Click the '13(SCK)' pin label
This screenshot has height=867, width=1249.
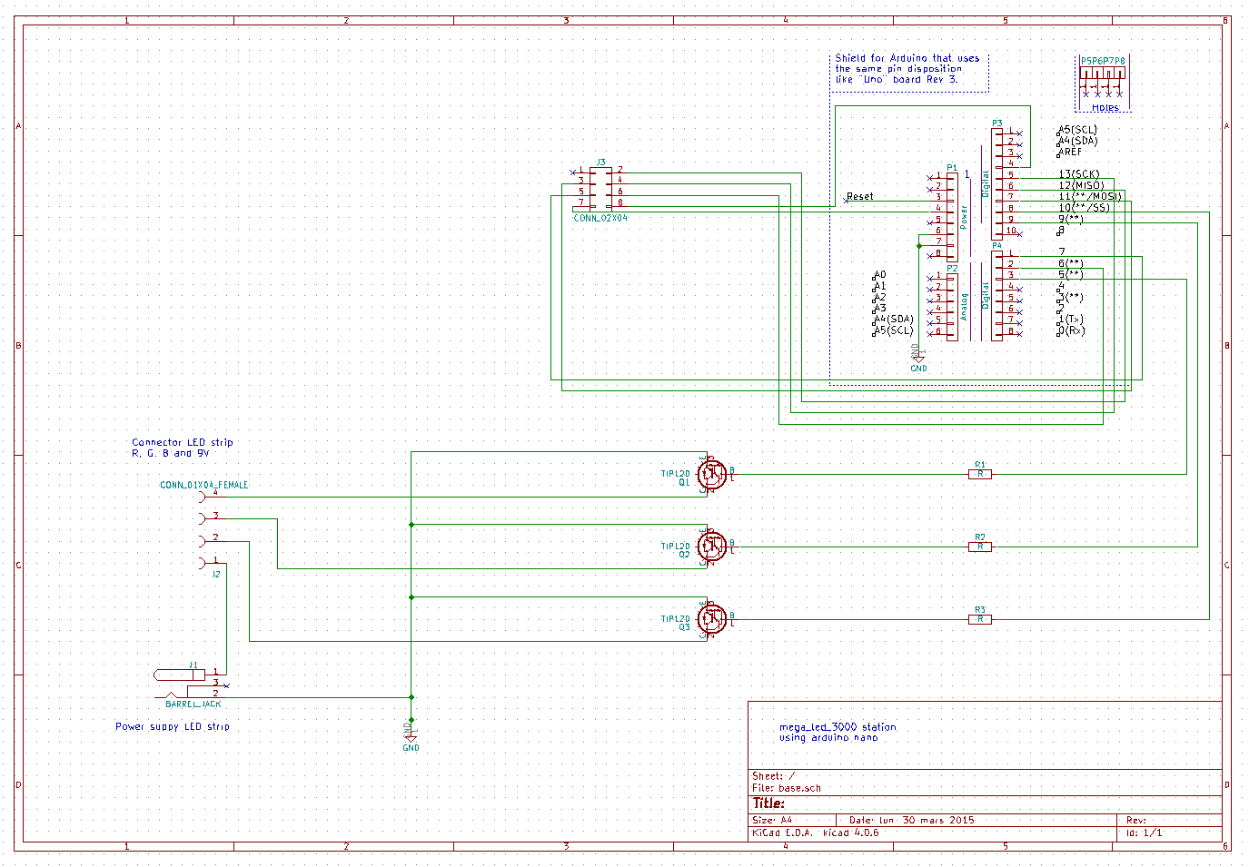click(1079, 173)
